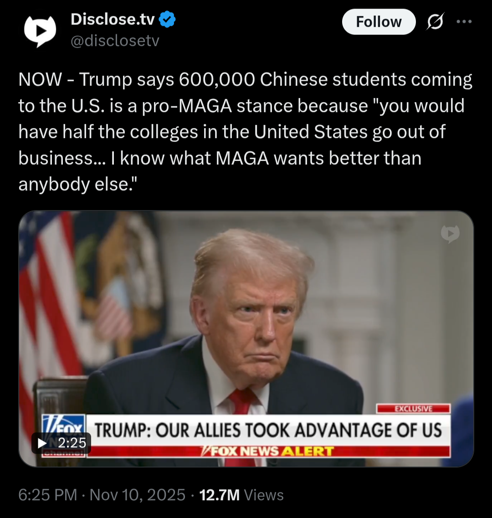Open the Disclose.tv profile avatar
This screenshot has width=492, height=518.
tap(40, 31)
